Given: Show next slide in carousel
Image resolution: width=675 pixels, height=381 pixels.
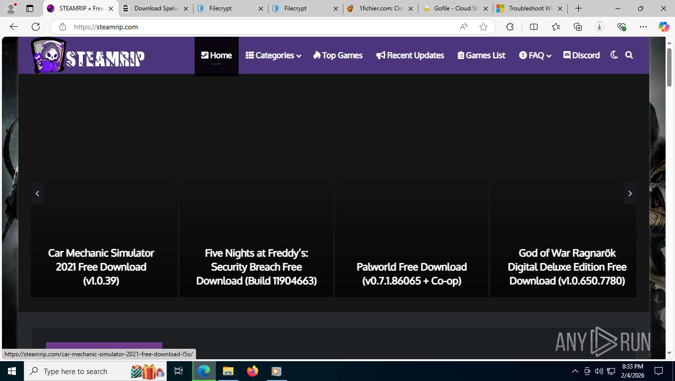Looking at the screenshot, I should [x=630, y=193].
